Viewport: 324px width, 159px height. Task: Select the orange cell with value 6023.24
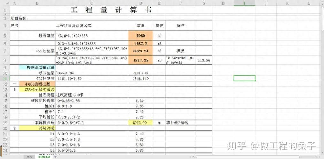coord(141,51)
